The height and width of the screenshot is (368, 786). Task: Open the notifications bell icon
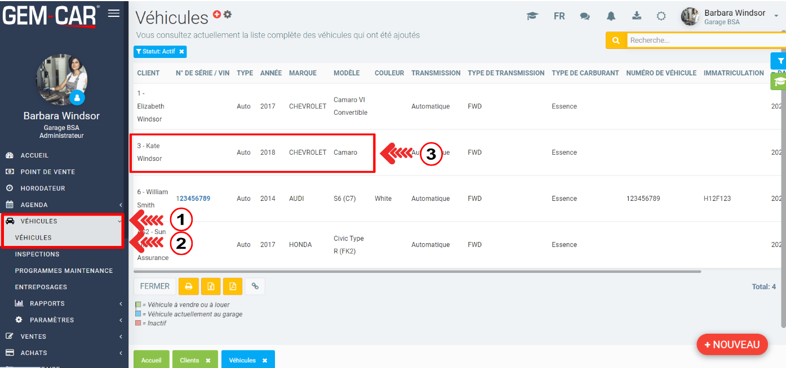[611, 16]
